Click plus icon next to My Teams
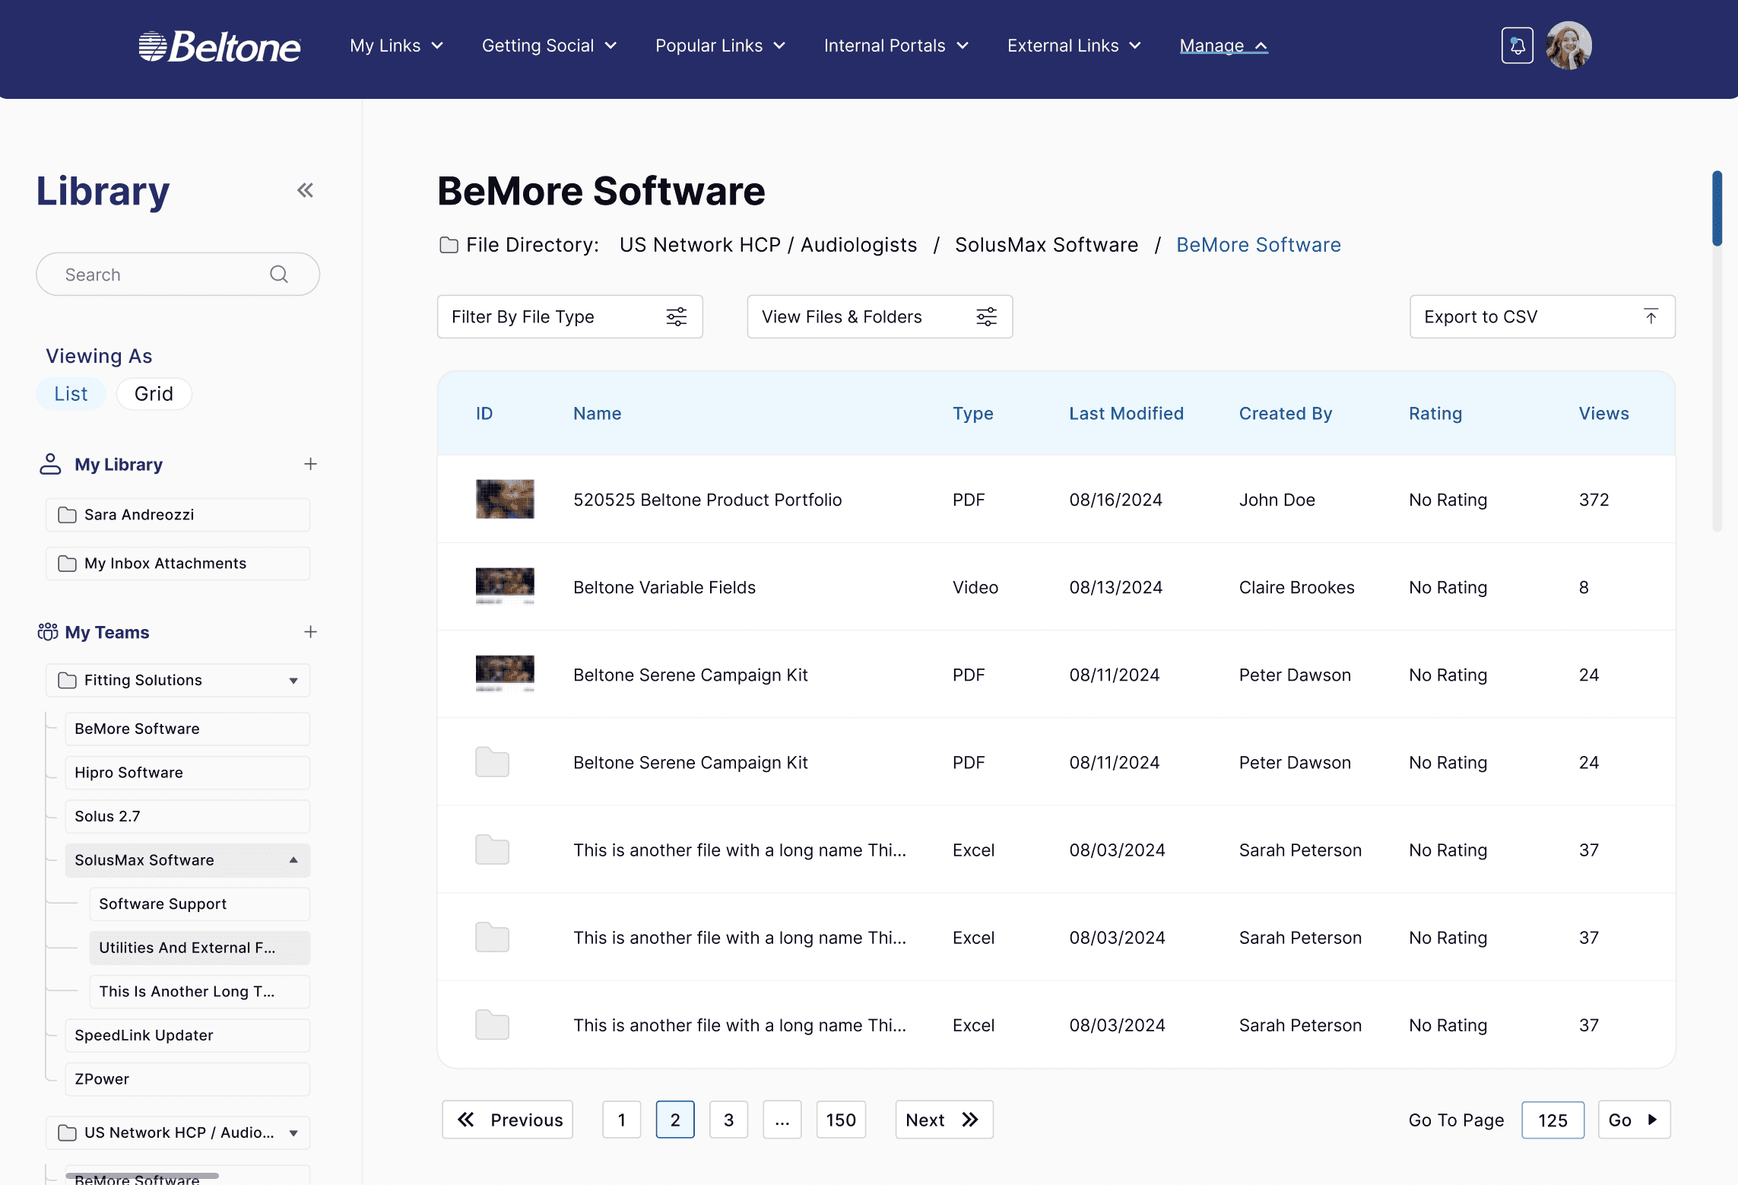The image size is (1738, 1185). tap(310, 632)
